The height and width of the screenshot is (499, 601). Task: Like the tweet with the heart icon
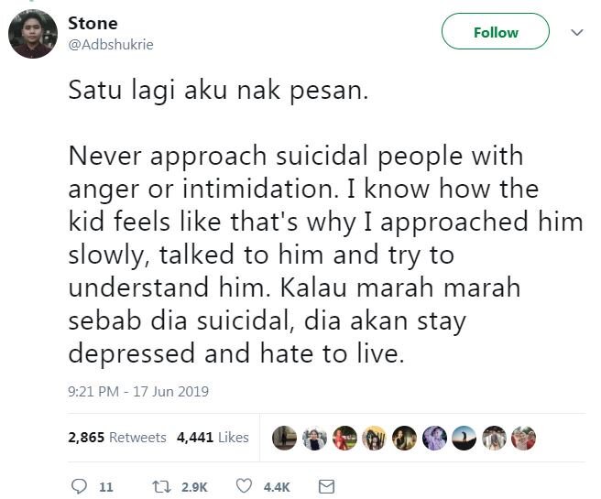coord(244,486)
